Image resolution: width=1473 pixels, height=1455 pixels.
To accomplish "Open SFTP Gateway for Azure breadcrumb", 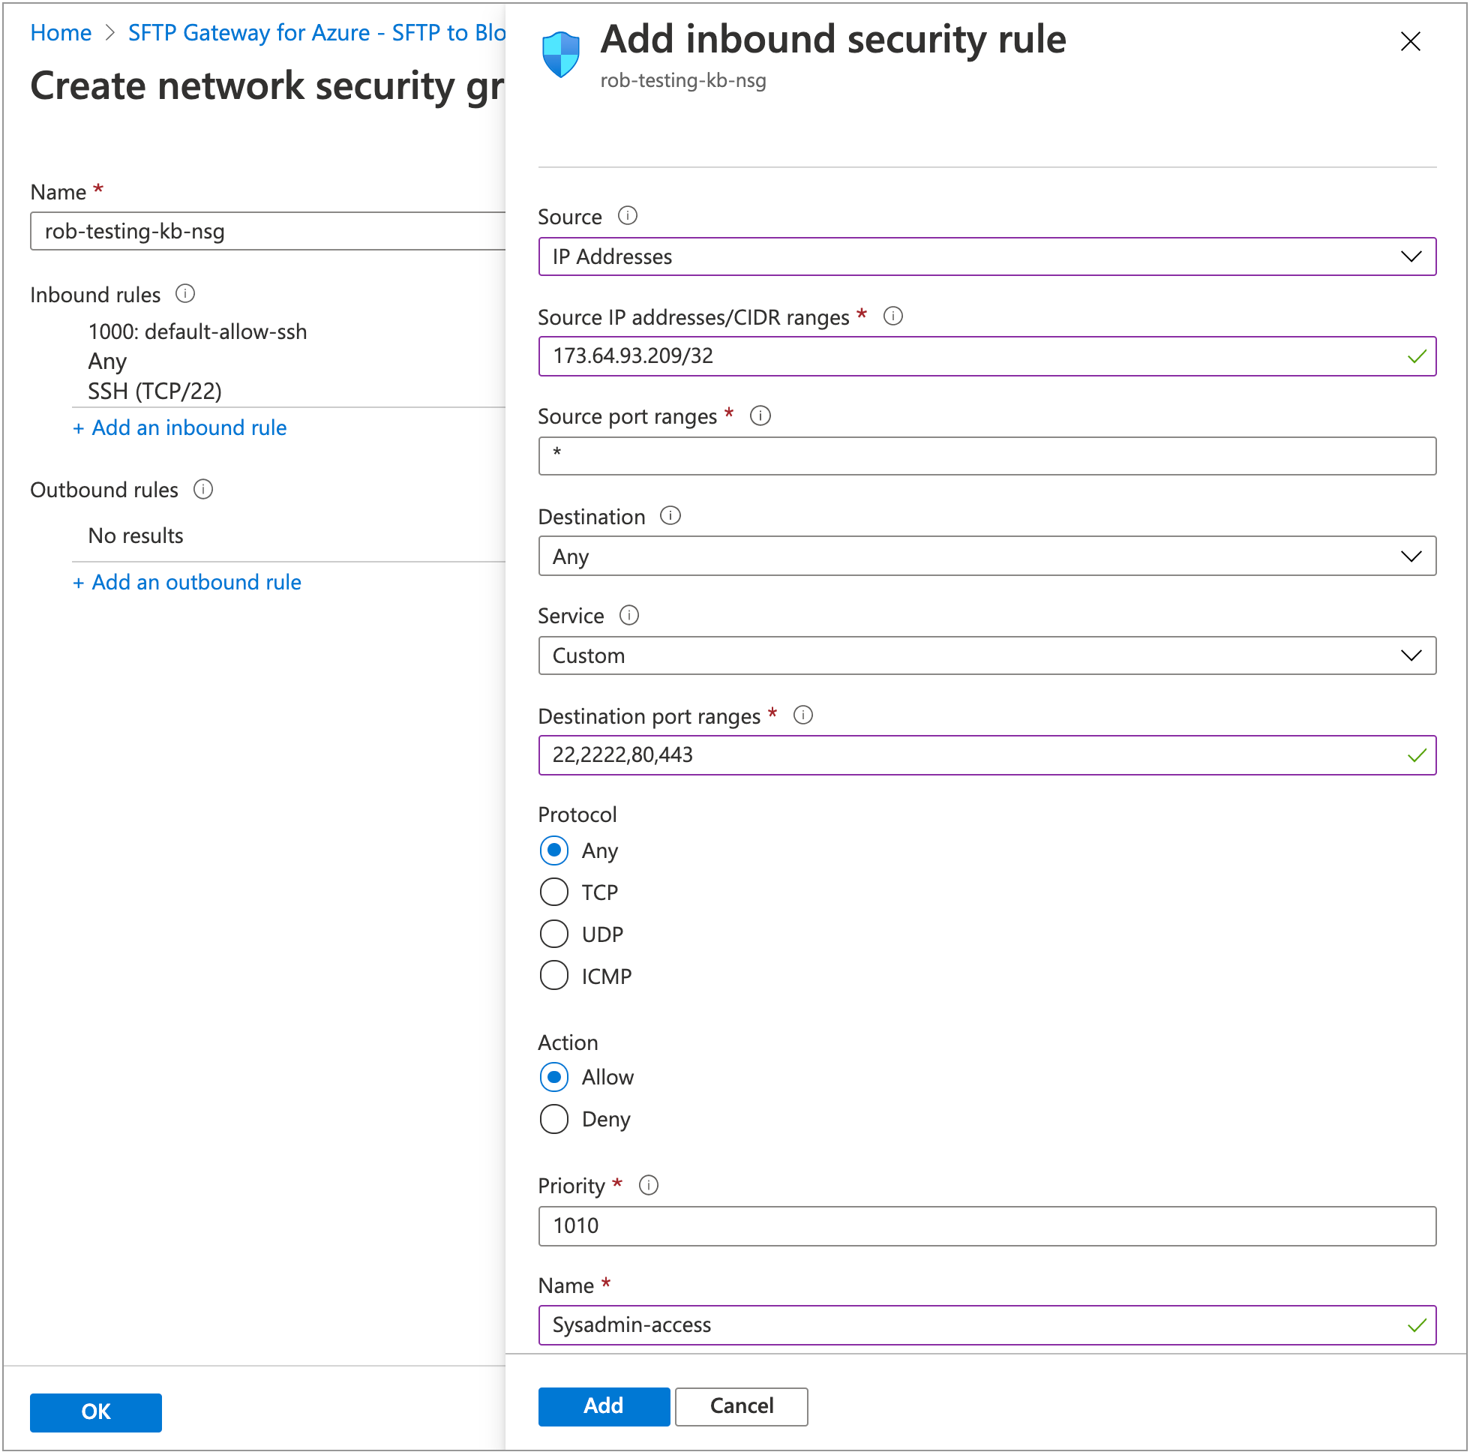I will [x=316, y=33].
